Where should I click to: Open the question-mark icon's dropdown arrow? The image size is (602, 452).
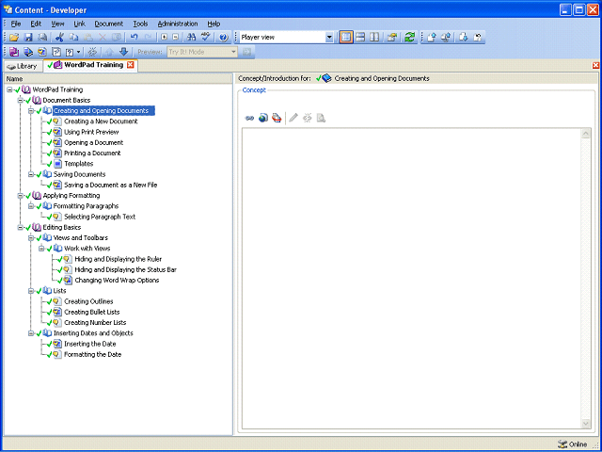coord(79,52)
